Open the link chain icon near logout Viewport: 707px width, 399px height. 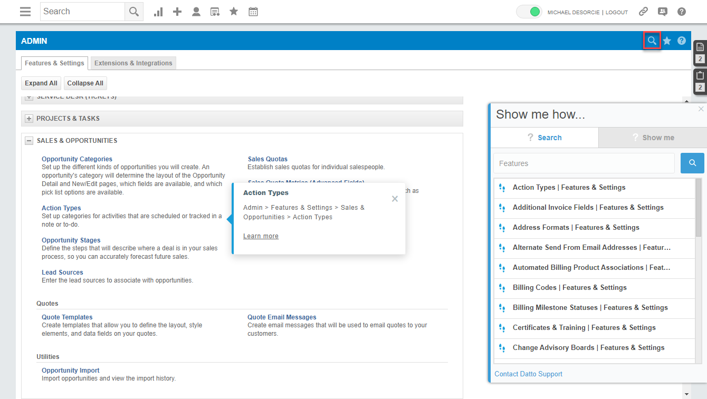tap(643, 12)
